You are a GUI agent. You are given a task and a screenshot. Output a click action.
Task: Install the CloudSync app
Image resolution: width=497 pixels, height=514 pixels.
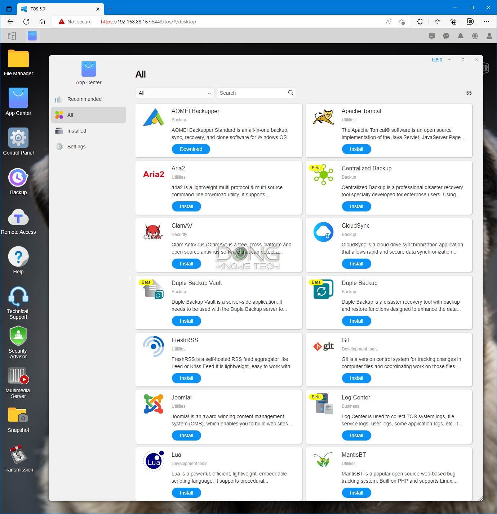(x=356, y=264)
